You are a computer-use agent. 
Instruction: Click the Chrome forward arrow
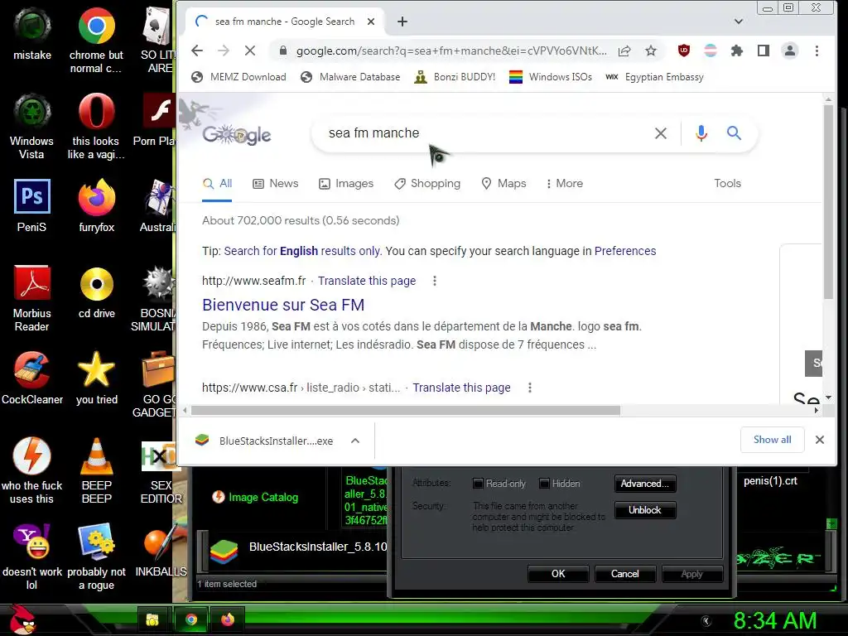click(224, 51)
